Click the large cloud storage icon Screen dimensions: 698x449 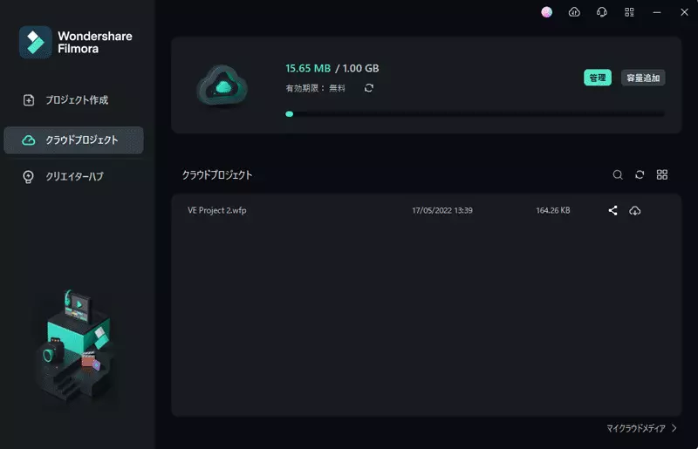tap(222, 85)
